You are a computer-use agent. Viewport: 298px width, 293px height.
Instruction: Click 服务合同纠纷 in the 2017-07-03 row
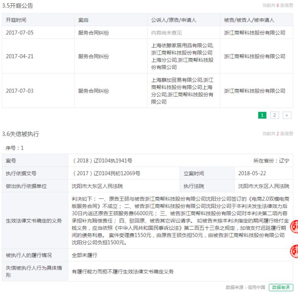[94, 91]
